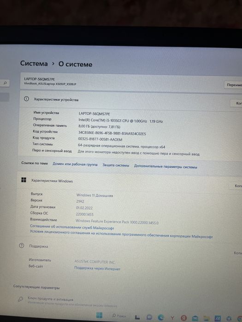242x322 pixels.
Task: Click the key icon for Ключ продукта
Action: click(20, 299)
